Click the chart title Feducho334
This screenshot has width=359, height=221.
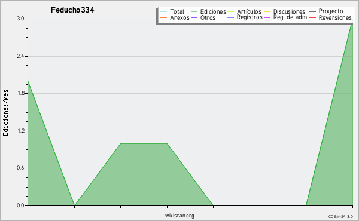pyautogui.click(x=72, y=10)
